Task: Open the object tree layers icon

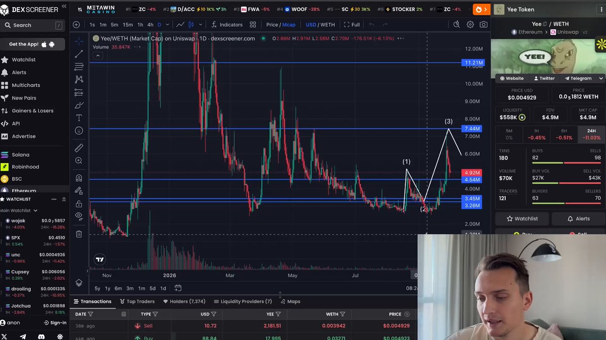Action: point(79,283)
